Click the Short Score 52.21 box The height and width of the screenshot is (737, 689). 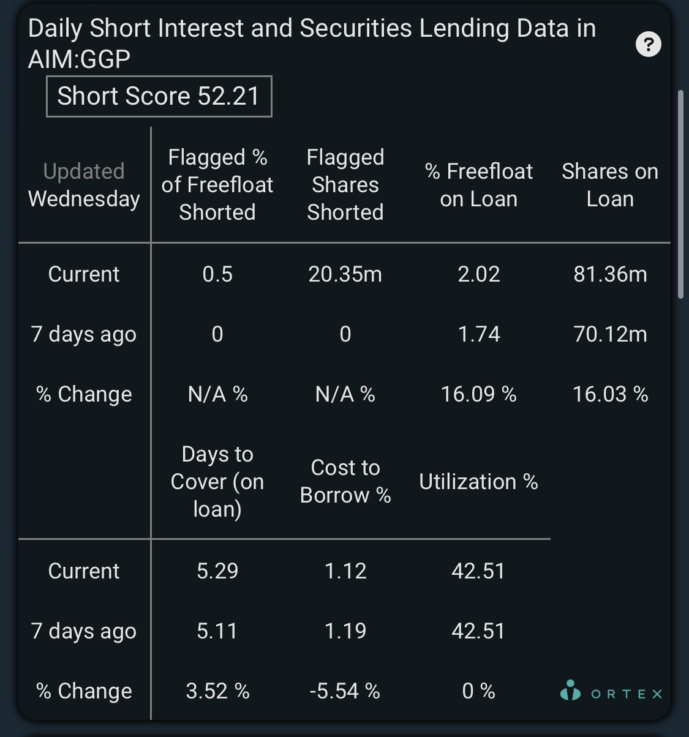[x=159, y=96]
